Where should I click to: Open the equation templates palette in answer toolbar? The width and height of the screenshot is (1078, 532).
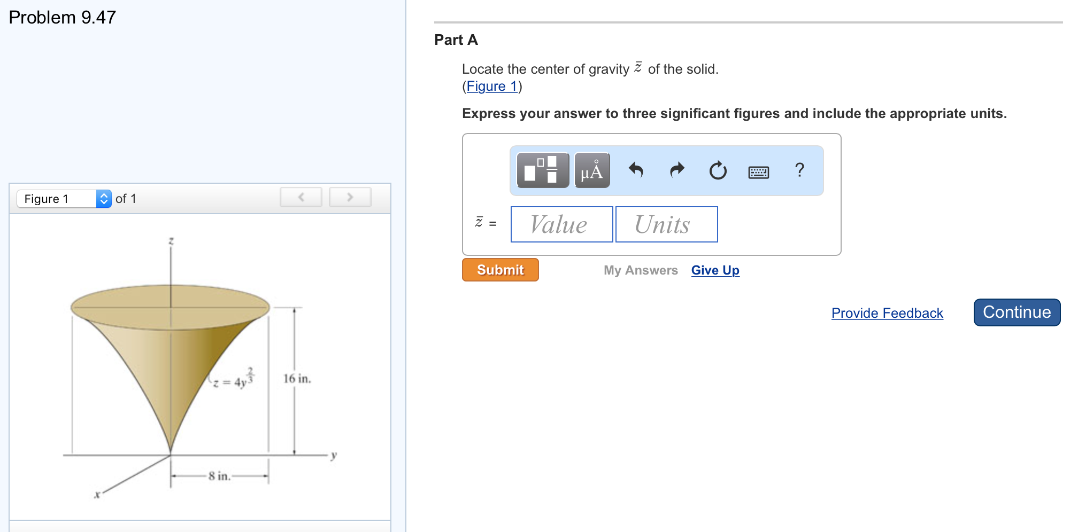(542, 170)
